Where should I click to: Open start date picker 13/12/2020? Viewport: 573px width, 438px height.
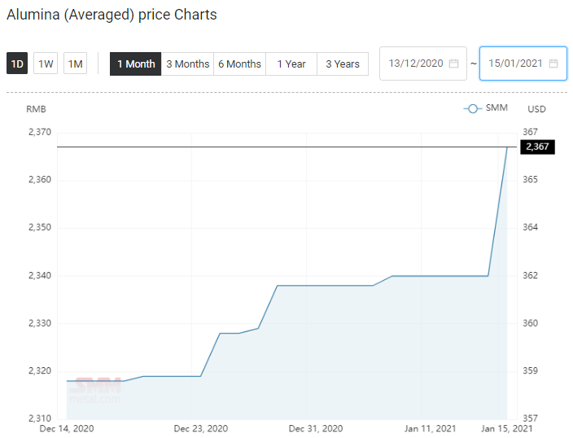pyautogui.click(x=423, y=64)
